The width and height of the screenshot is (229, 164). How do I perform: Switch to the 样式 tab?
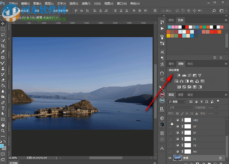pyautogui.click(x=190, y=64)
